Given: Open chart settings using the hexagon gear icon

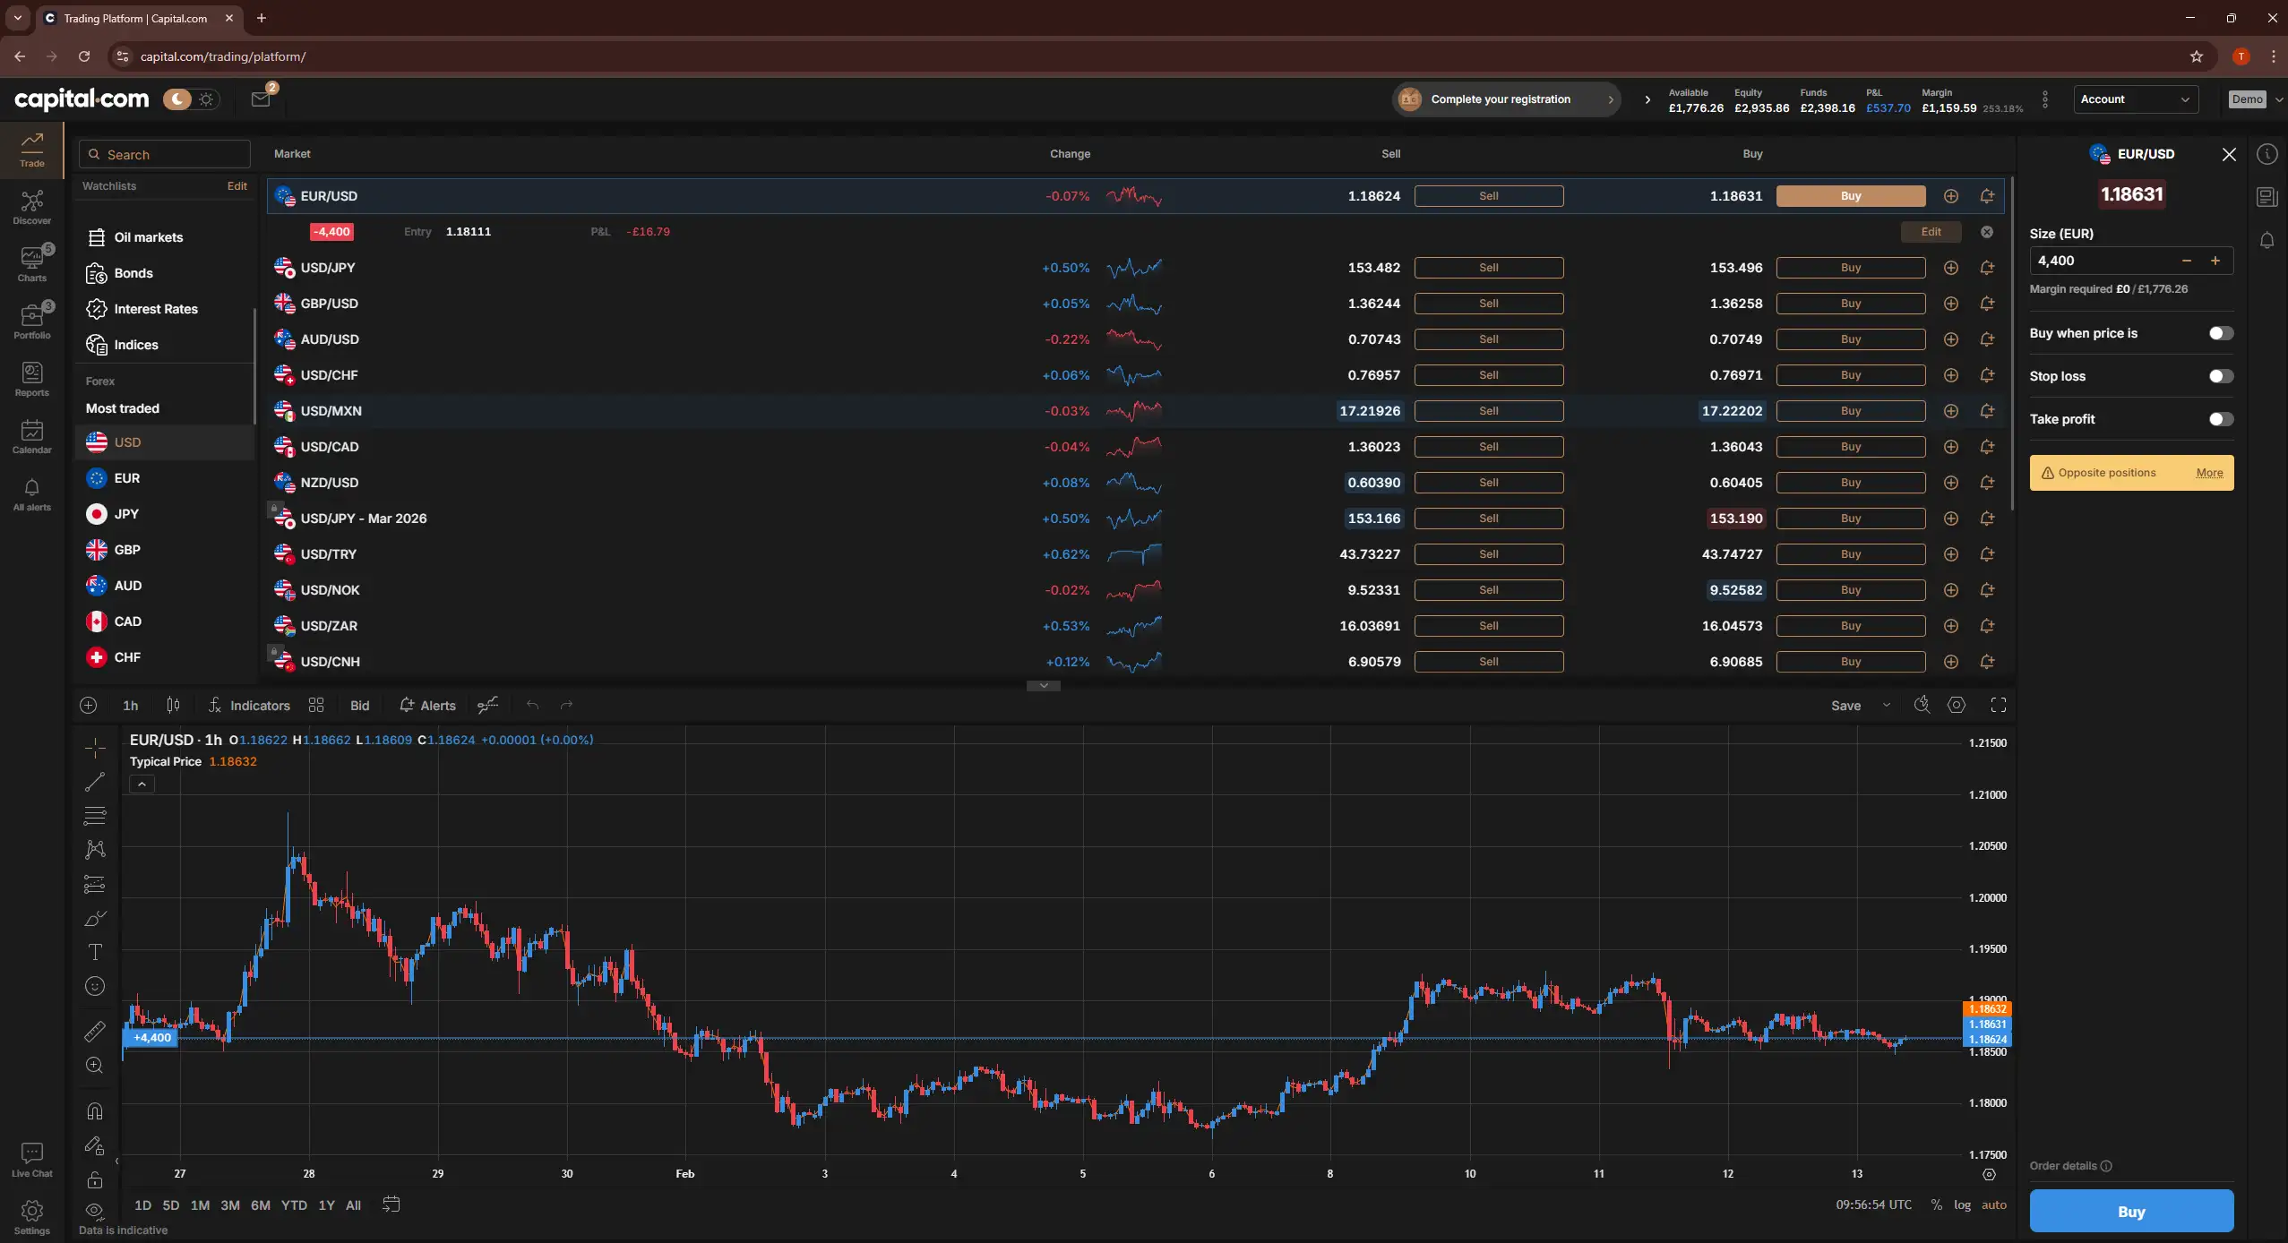Looking at the screenshot, I should pos(1957,706).
